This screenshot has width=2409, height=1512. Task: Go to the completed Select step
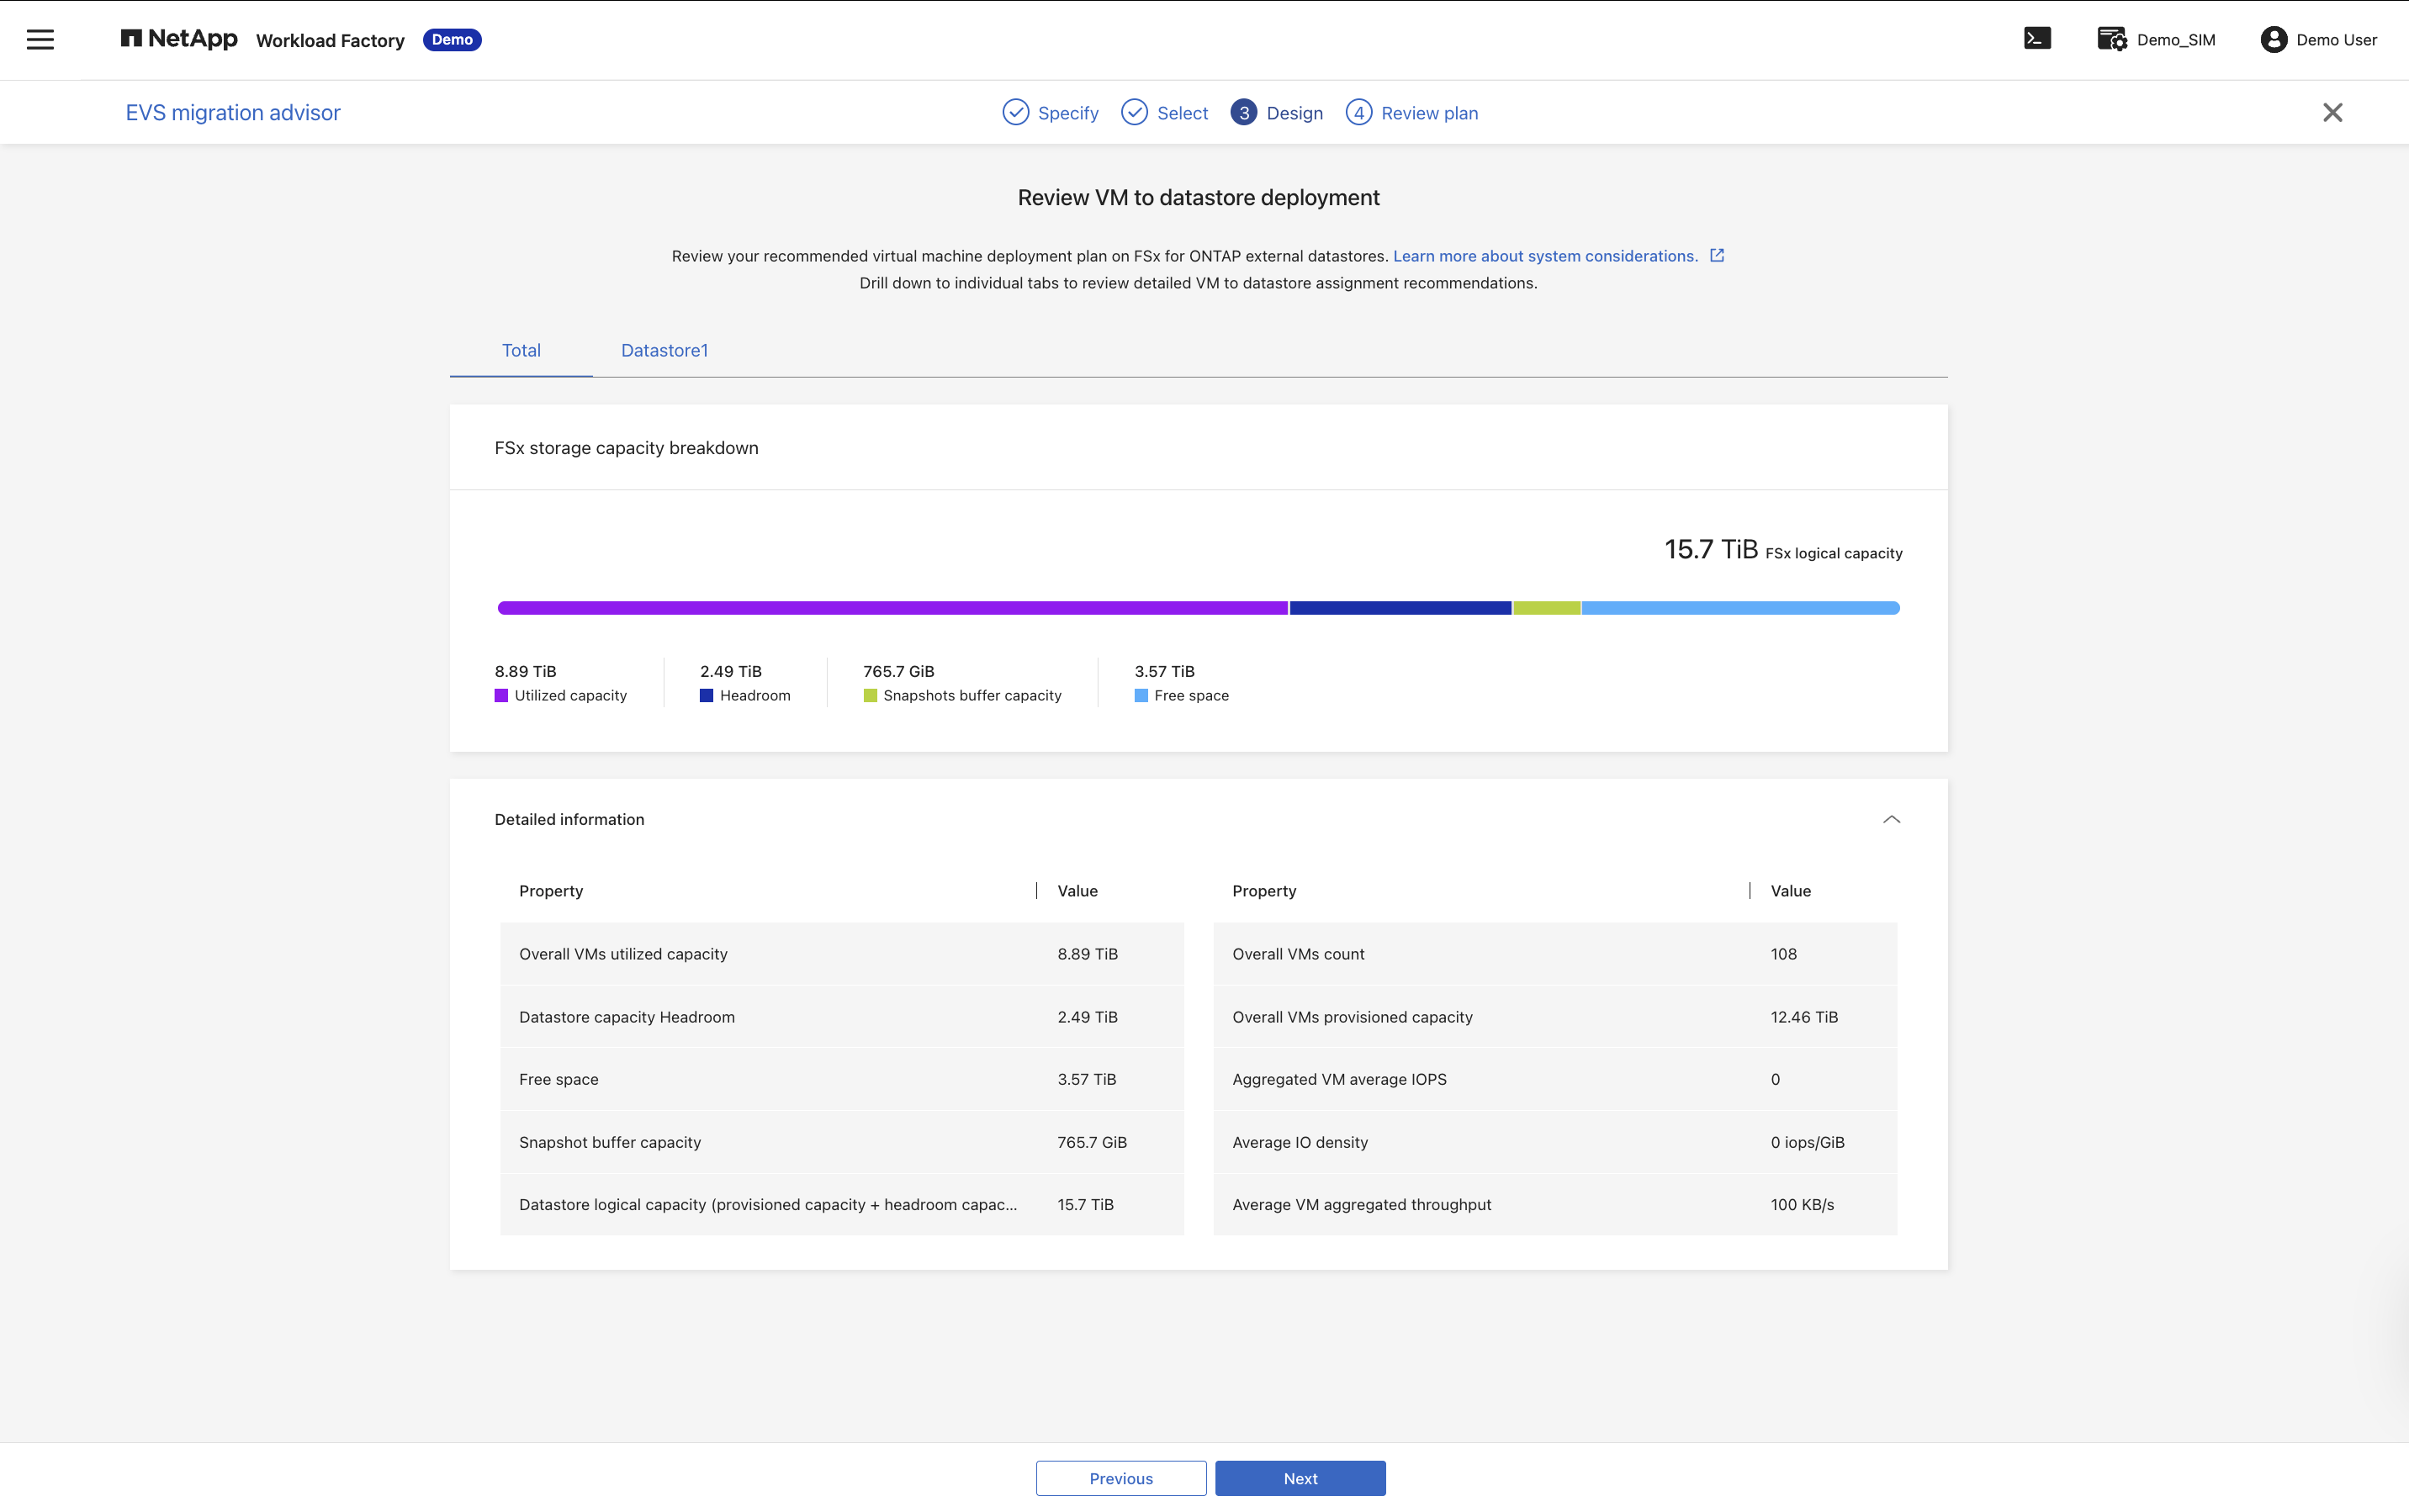tap(1164, 113)
